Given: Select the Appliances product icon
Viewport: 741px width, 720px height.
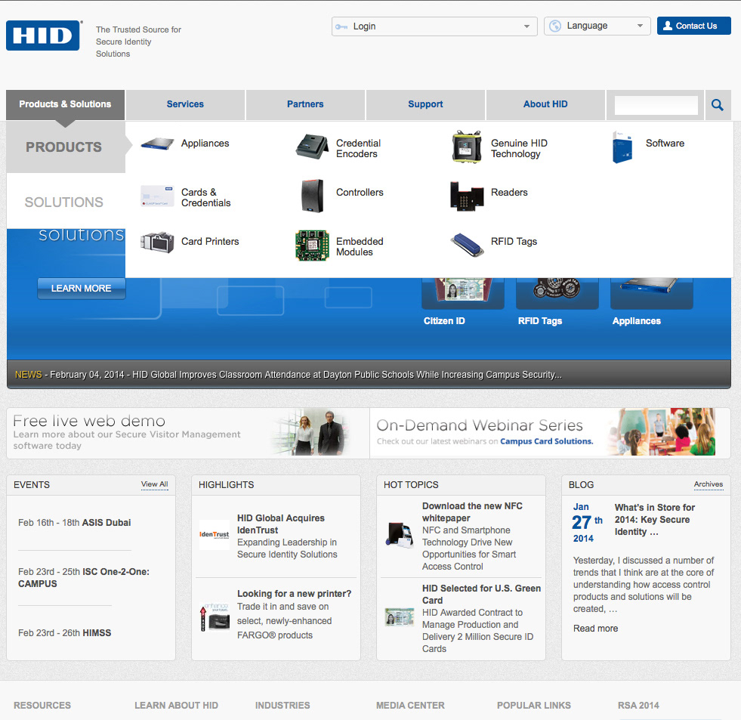Looking at the screenshot, I should [x=157, y=144].
